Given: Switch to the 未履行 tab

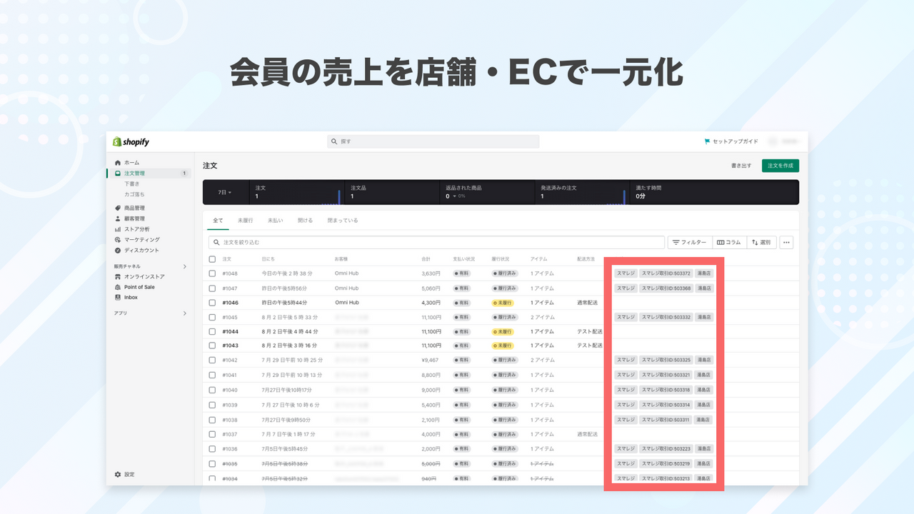Looking at the screenshot, I should 244,220.
